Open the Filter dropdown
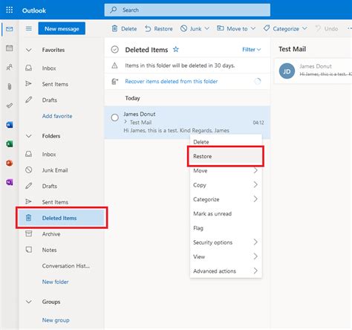The height and width of the screenshot is (330, 352). pos(252,50)
